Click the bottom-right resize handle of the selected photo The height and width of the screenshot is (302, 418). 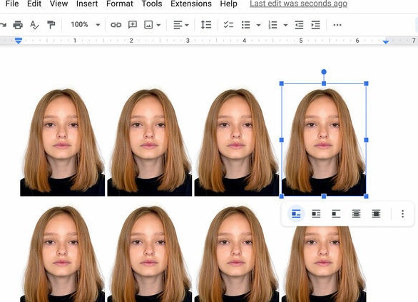366,196
